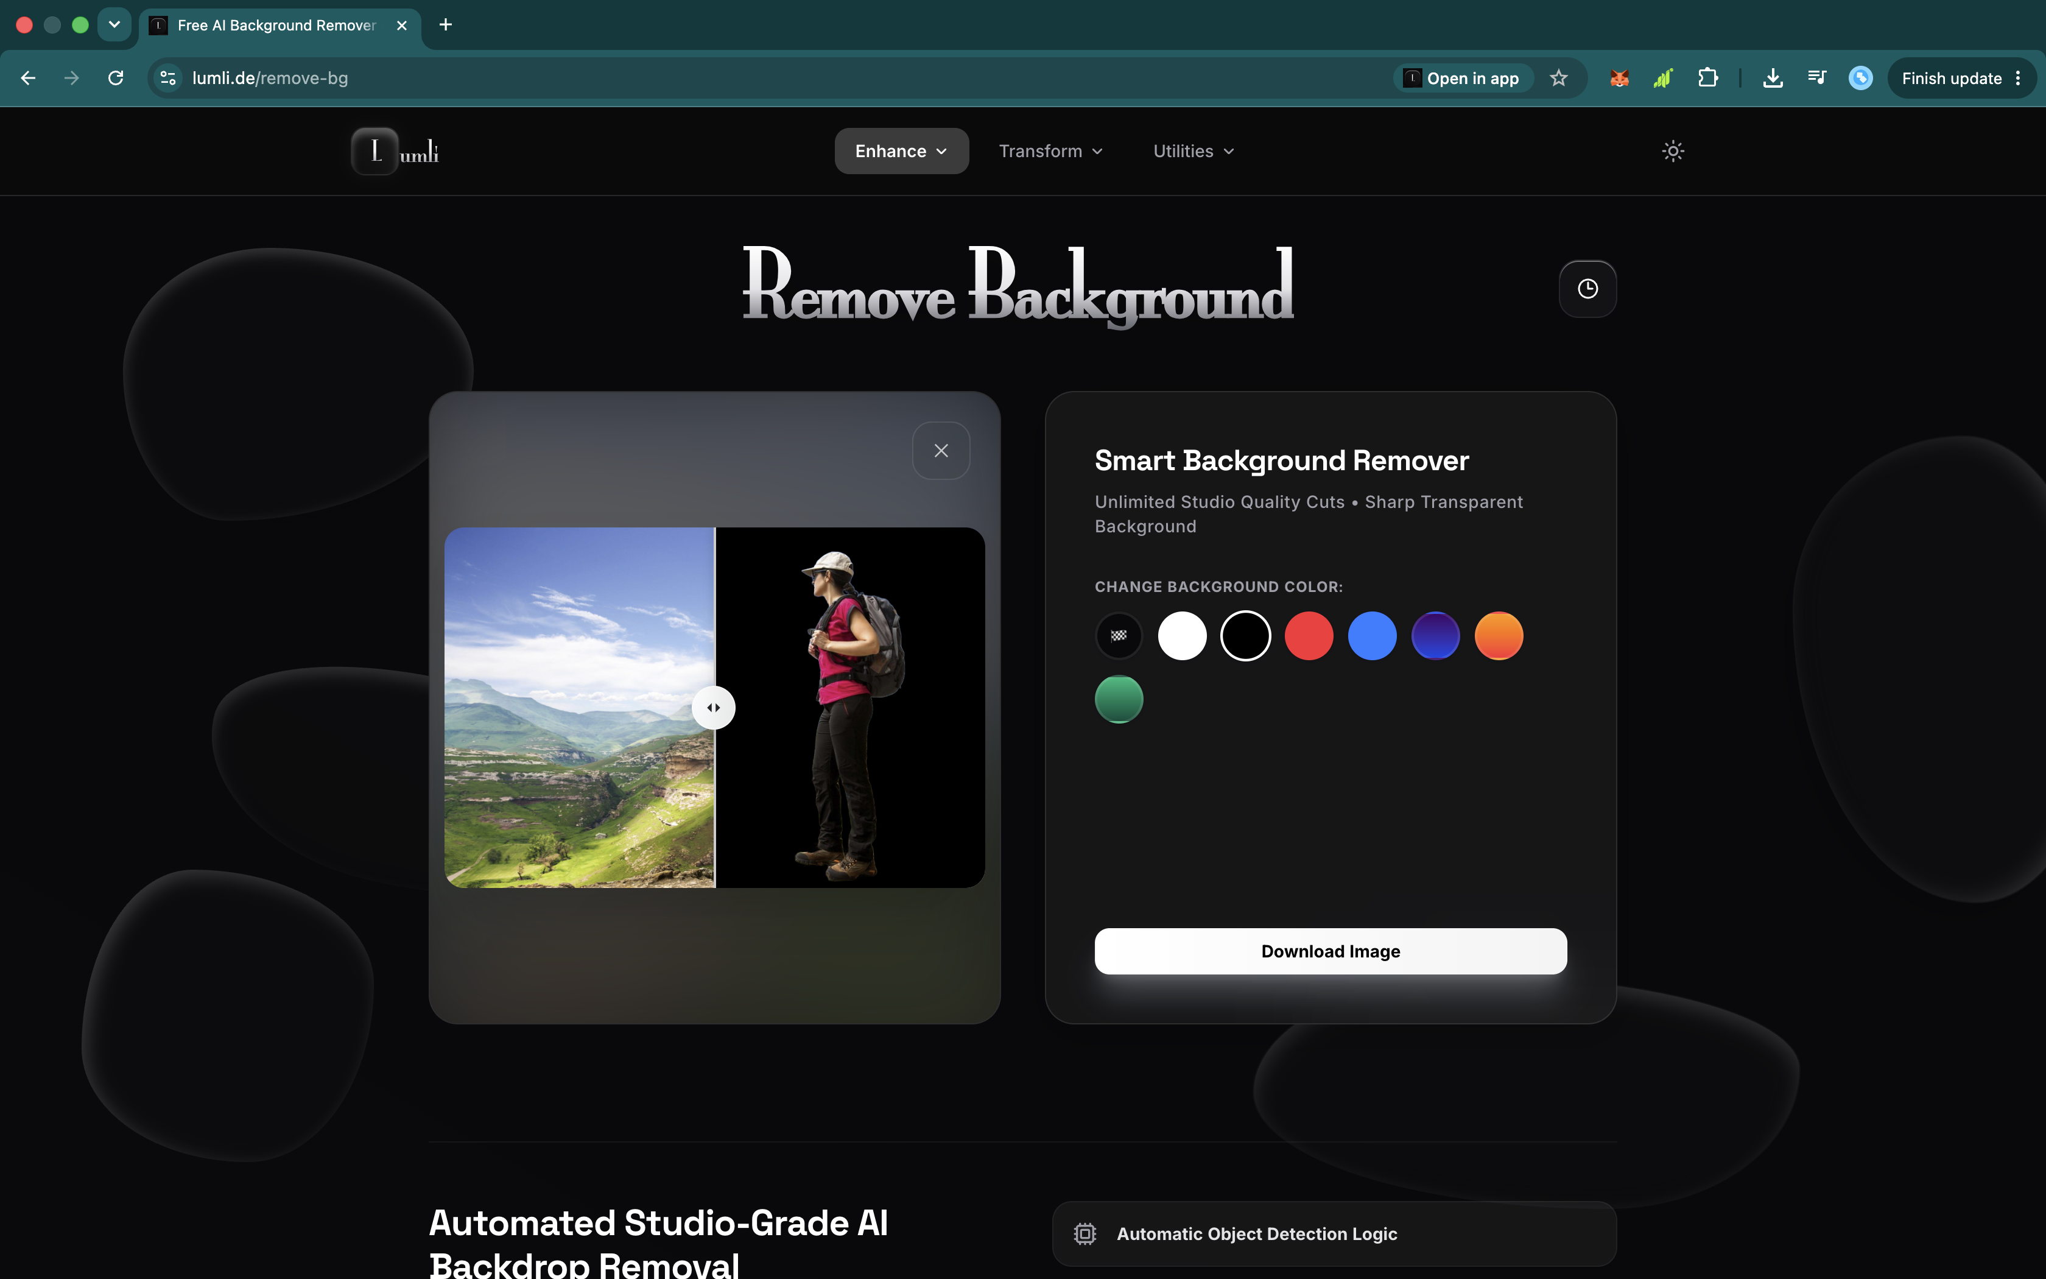Select the white background color swatch

1182,636
